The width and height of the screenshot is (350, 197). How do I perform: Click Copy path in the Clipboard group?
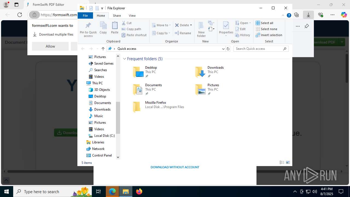click(131, 29)
